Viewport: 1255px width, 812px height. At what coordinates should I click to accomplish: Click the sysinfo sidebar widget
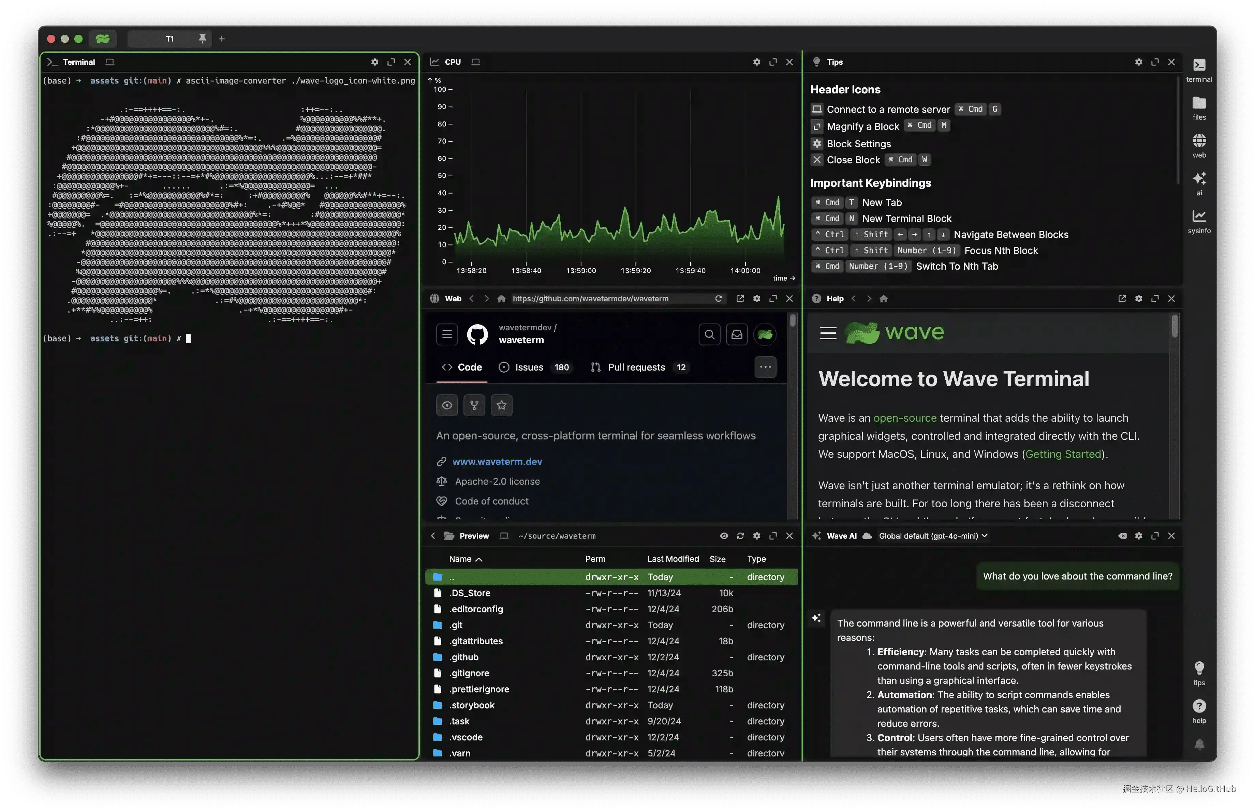pos(1199,221)
